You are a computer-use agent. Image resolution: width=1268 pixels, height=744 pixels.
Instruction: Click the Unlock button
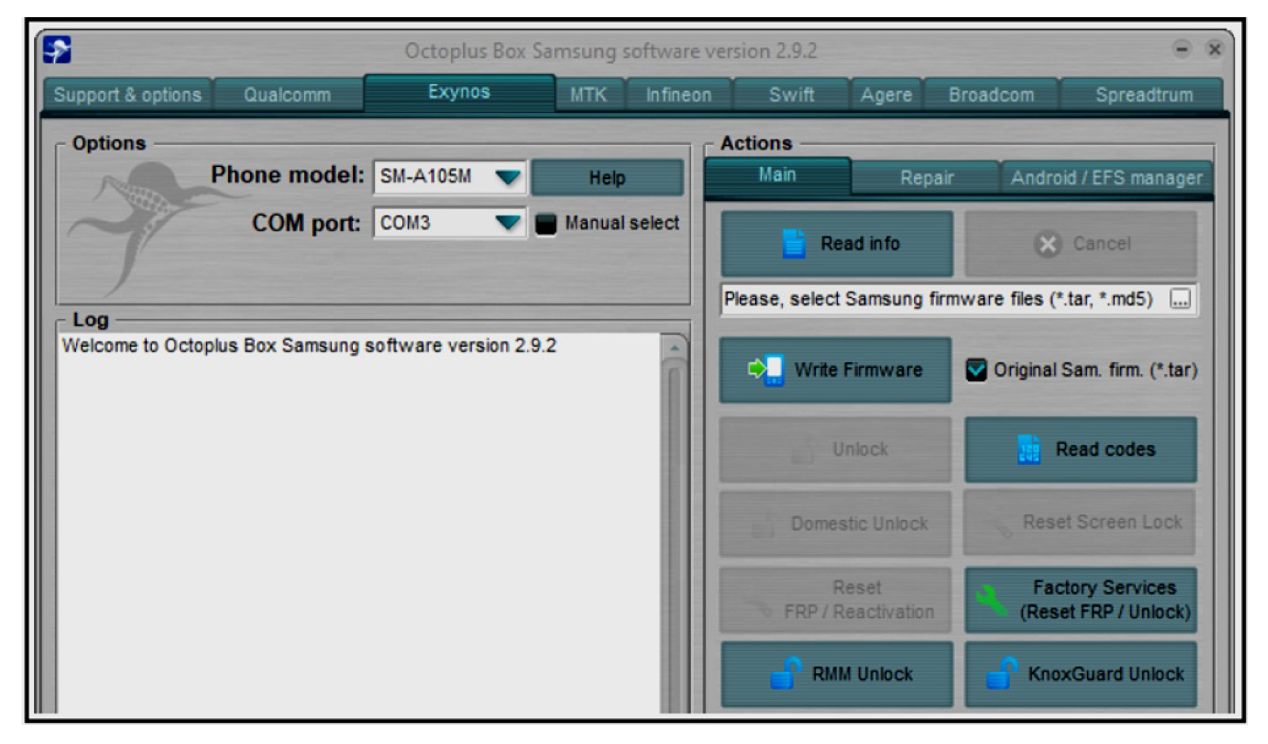[x=836, y=450]
